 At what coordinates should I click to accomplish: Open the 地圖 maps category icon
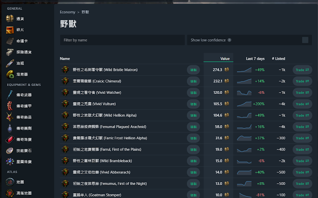(x=10, y=182)
